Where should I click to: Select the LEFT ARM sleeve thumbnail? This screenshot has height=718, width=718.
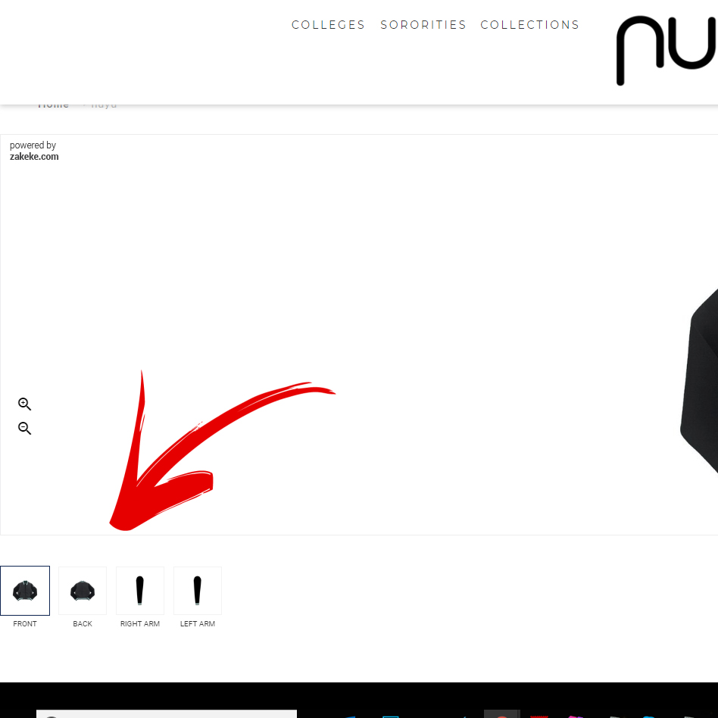[x=198, y=591]
